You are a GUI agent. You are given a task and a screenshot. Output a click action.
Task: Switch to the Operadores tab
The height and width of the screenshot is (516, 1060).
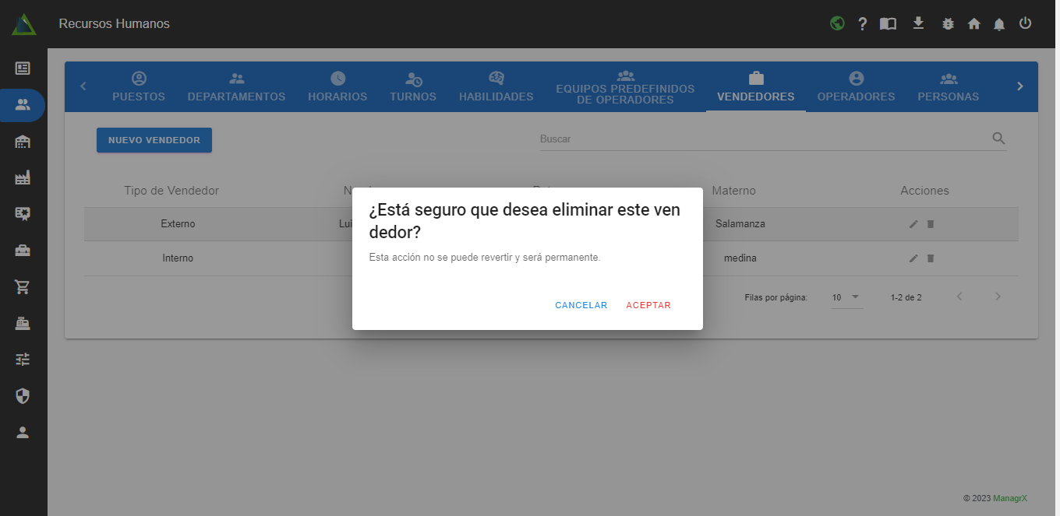[856, 87]
